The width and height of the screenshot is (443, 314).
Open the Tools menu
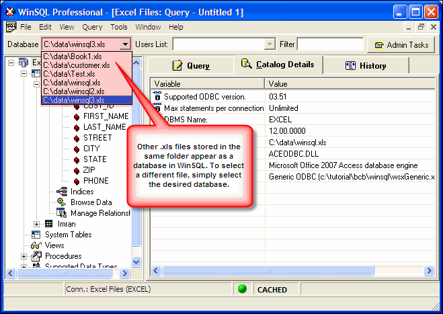coord(119,27)
